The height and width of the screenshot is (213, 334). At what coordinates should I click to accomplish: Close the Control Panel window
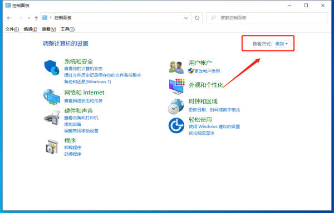tap(323, 6)
